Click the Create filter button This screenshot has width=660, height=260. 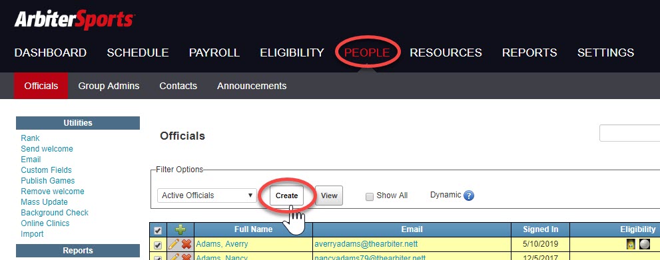286,195
